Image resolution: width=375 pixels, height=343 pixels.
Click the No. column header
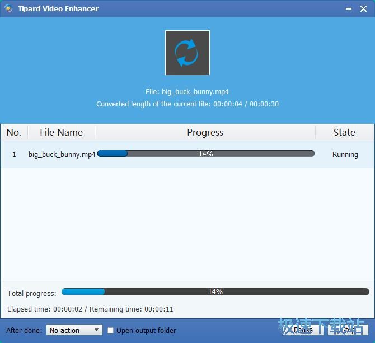click(x=14, y=132)
